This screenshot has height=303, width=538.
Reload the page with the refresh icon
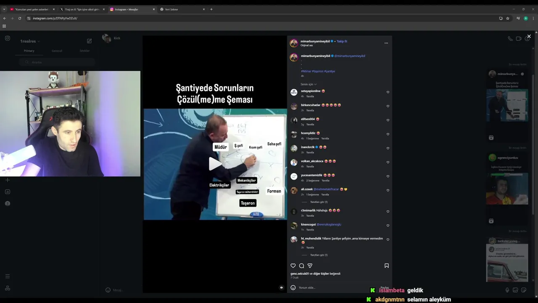pos(20,18)
